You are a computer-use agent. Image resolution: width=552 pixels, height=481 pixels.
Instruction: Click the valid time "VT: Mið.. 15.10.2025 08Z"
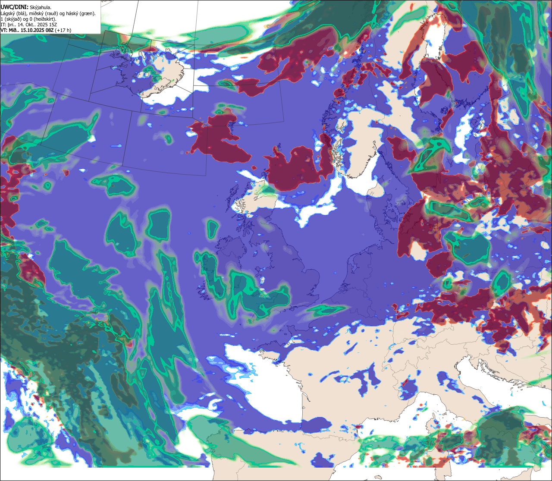[27, 30]
